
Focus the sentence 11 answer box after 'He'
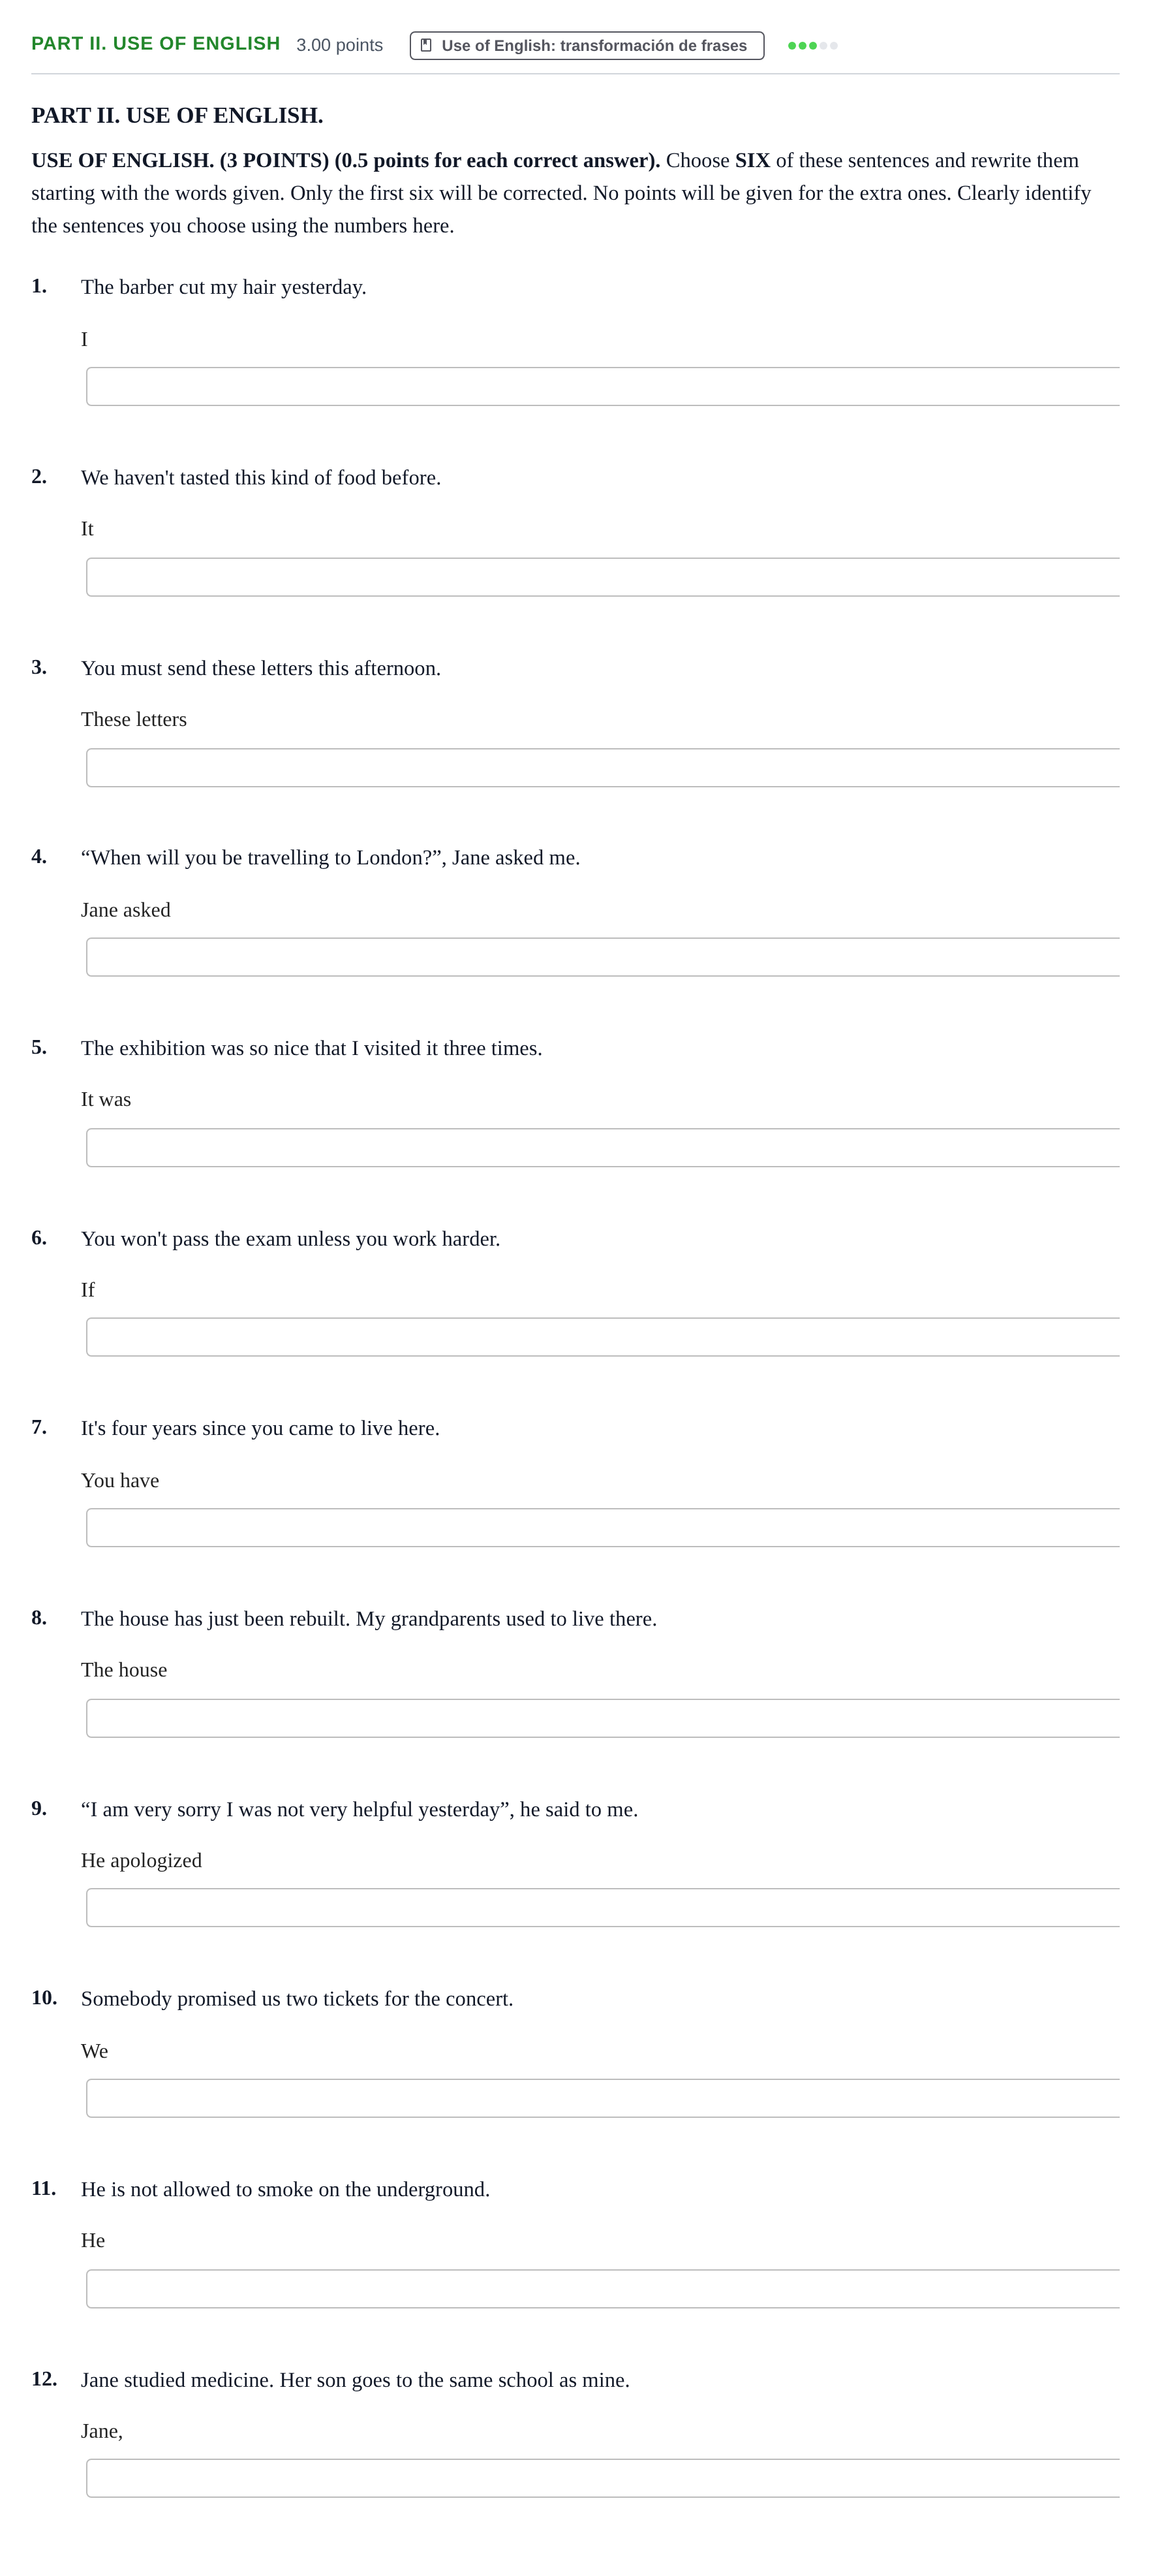604,2288
